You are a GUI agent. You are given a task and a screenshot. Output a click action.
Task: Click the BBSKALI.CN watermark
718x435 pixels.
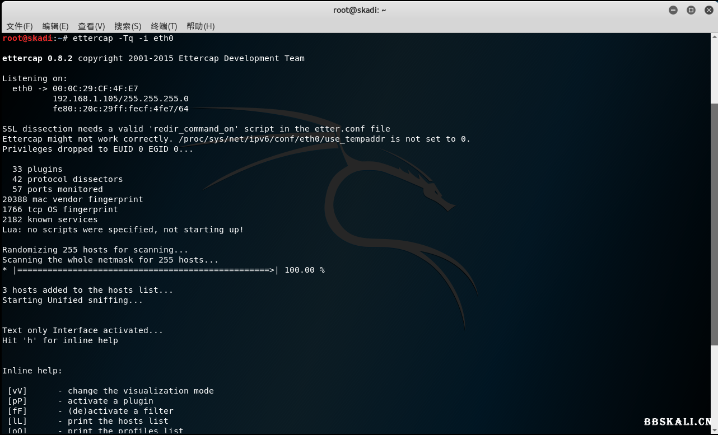pyautogui.click(x=677, y=422)
